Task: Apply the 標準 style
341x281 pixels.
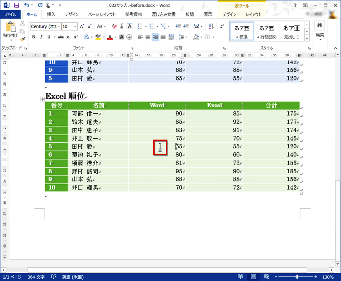Action: tap(241, 31)
